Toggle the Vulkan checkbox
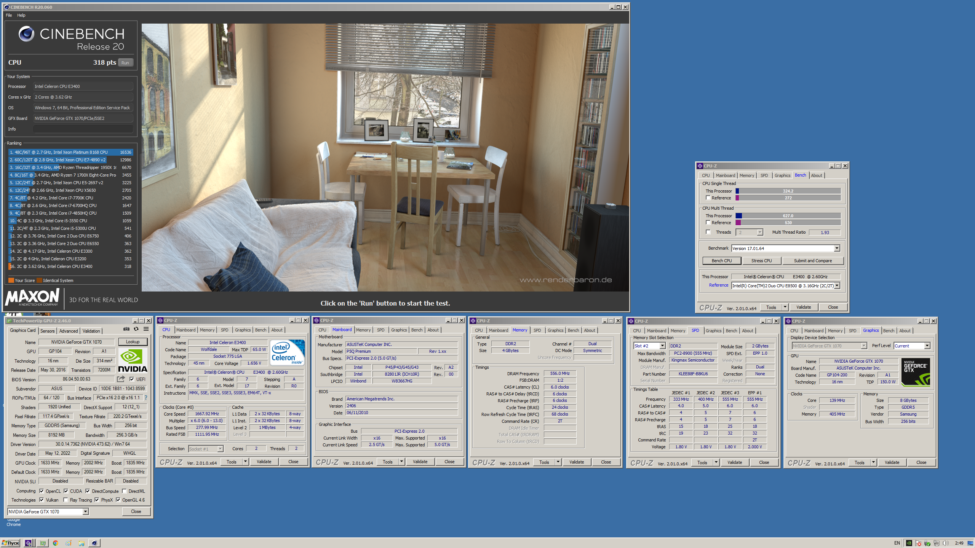This screenshot has width=975, height=548. (x=42, y=500)
